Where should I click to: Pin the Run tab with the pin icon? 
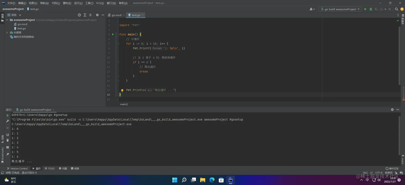tap(7, 154)
